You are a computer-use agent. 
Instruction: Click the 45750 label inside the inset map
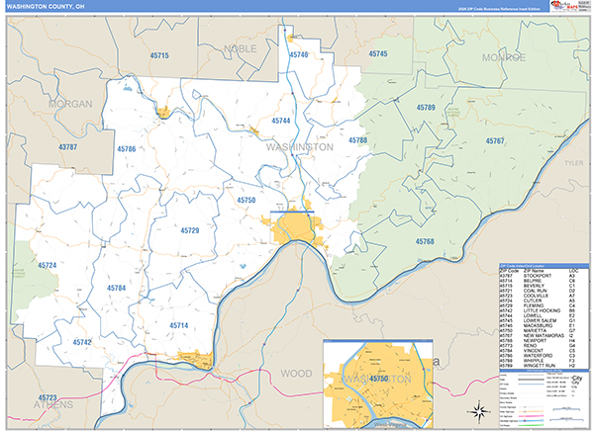pyautogui.click(x=379, y=379)
